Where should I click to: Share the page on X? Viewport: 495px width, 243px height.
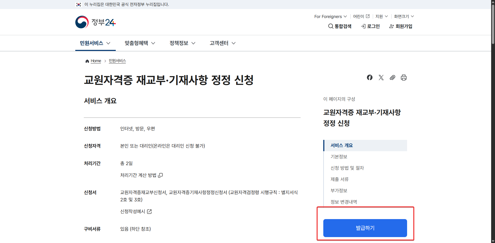click(381, 77)
